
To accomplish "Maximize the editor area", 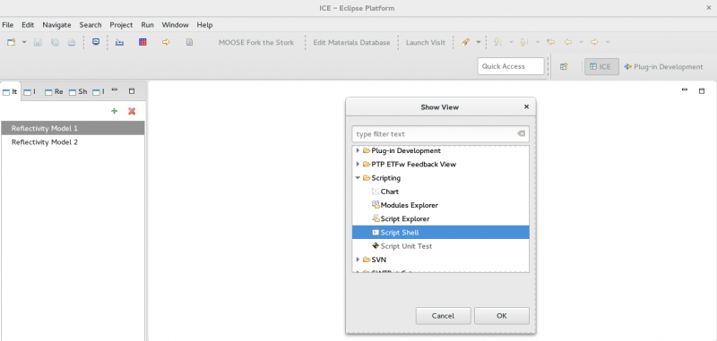I will click(x=702, y=90).
